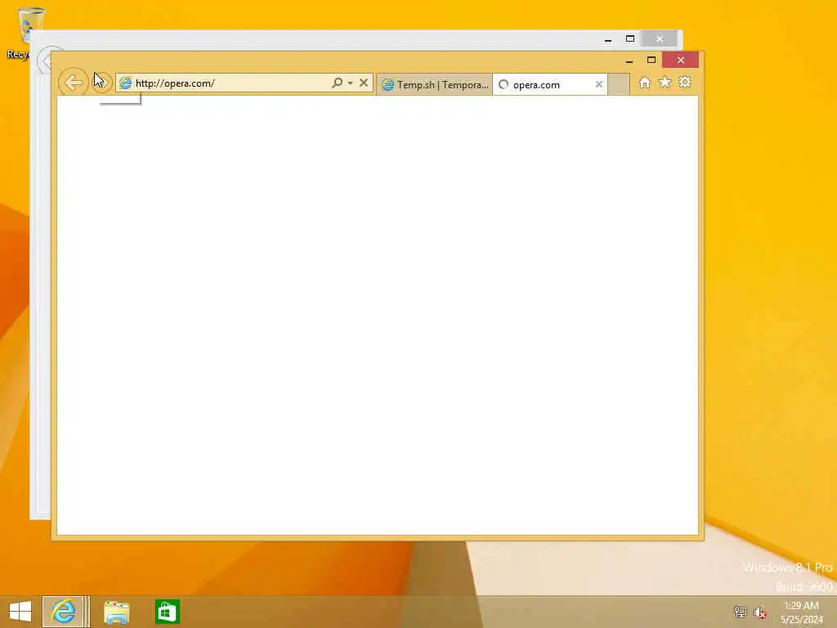Go to the Home page icon
The image size is (837, 628).
click(x=645, y=83)
